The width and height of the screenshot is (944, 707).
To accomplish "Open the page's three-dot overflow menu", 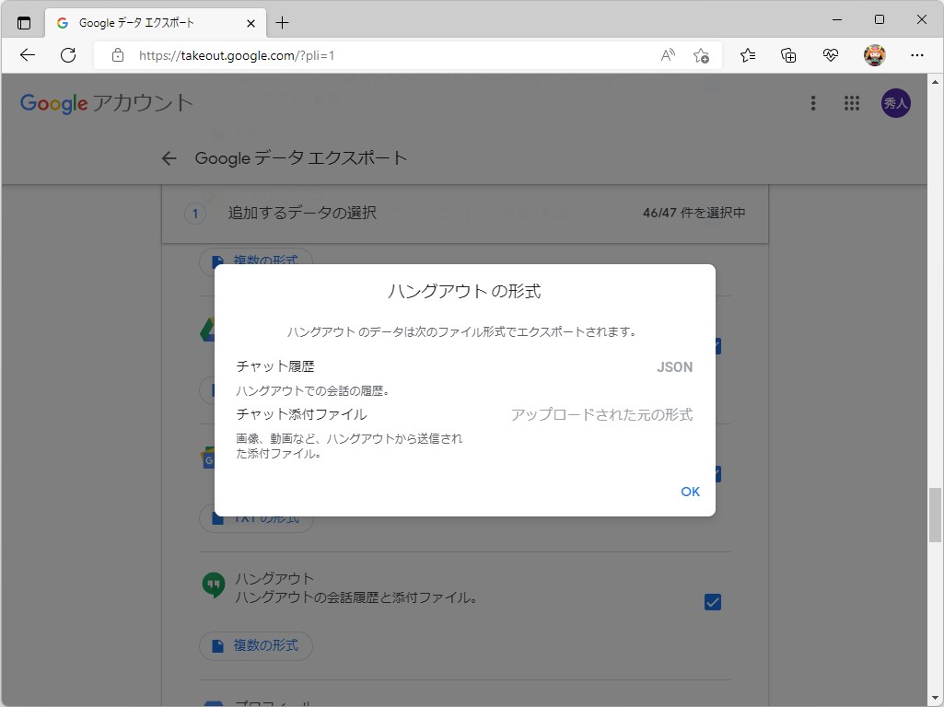I will pyautogui.click(x=812, y=103).
